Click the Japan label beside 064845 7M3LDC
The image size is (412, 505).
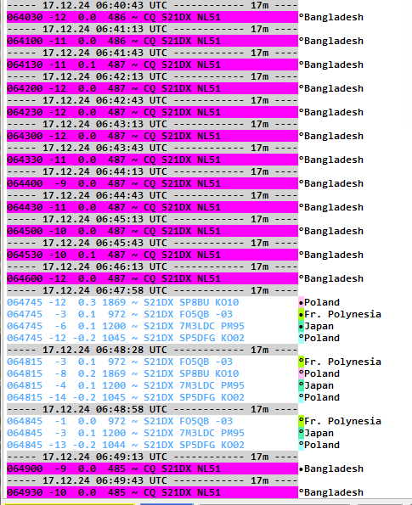click(319, 433)
